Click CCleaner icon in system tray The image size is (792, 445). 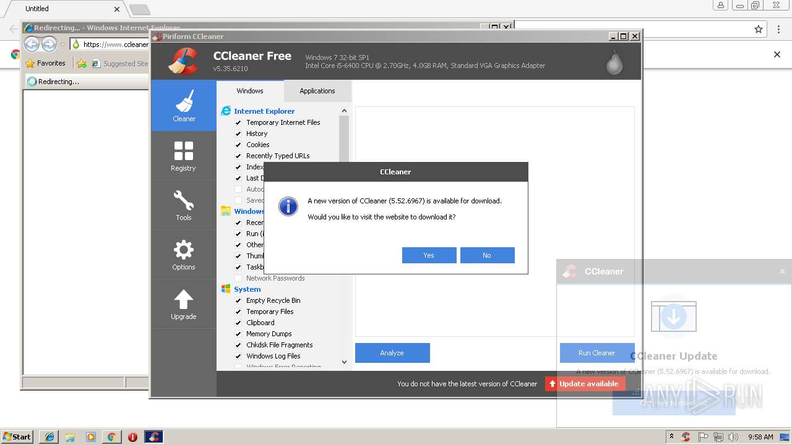[686, 437]
